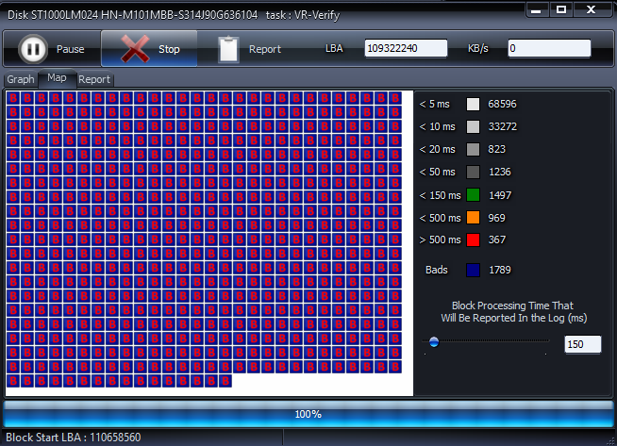
Task: Click the count value 1497
Action: click(500, 195)
